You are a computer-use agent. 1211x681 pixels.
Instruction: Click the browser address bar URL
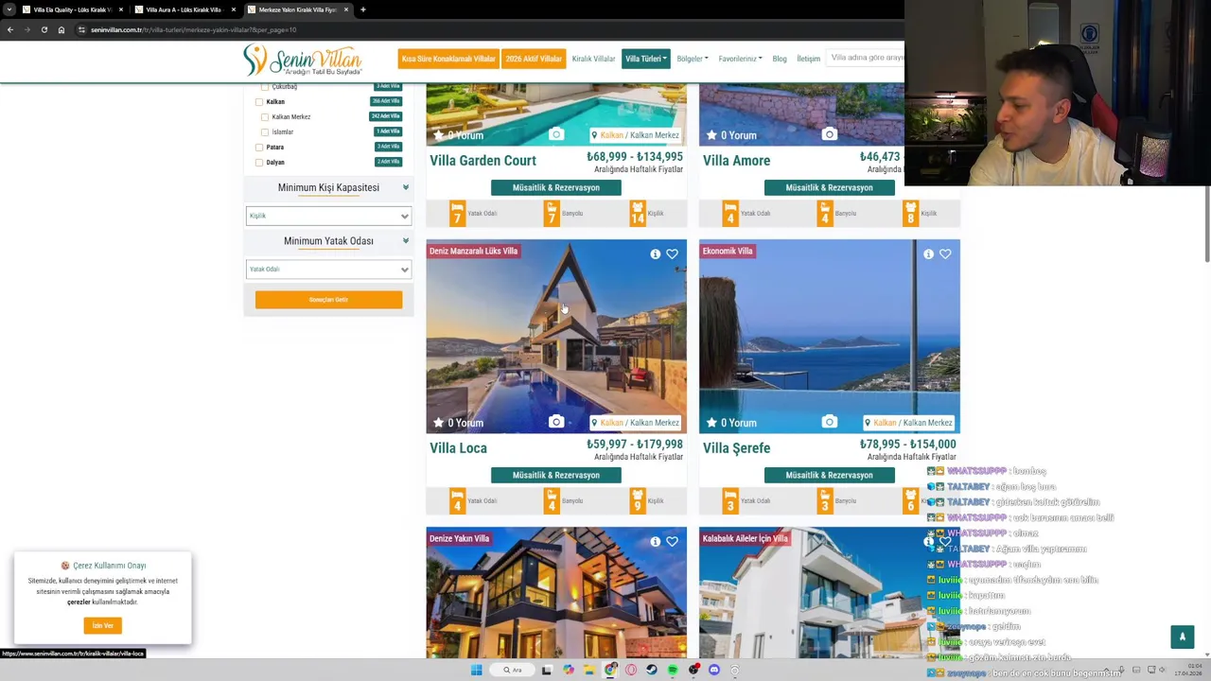(194, 29)
